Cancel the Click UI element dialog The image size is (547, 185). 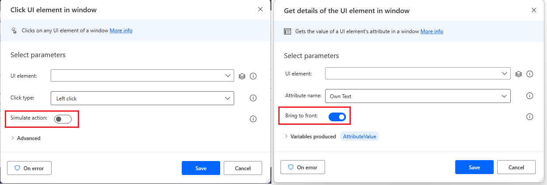pos(242,168)
